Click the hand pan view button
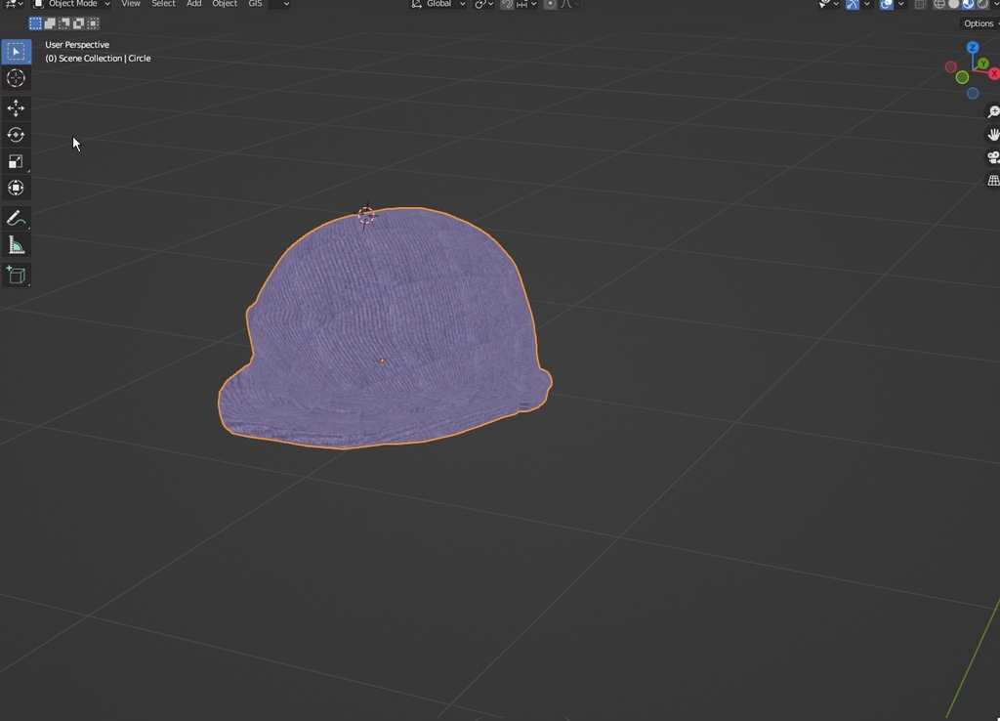 [x=992, y=135]
